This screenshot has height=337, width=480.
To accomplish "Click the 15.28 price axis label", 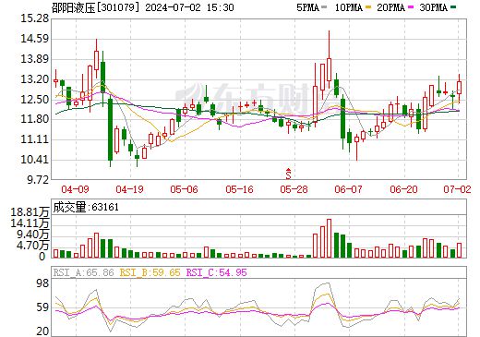I will point(34,18).
